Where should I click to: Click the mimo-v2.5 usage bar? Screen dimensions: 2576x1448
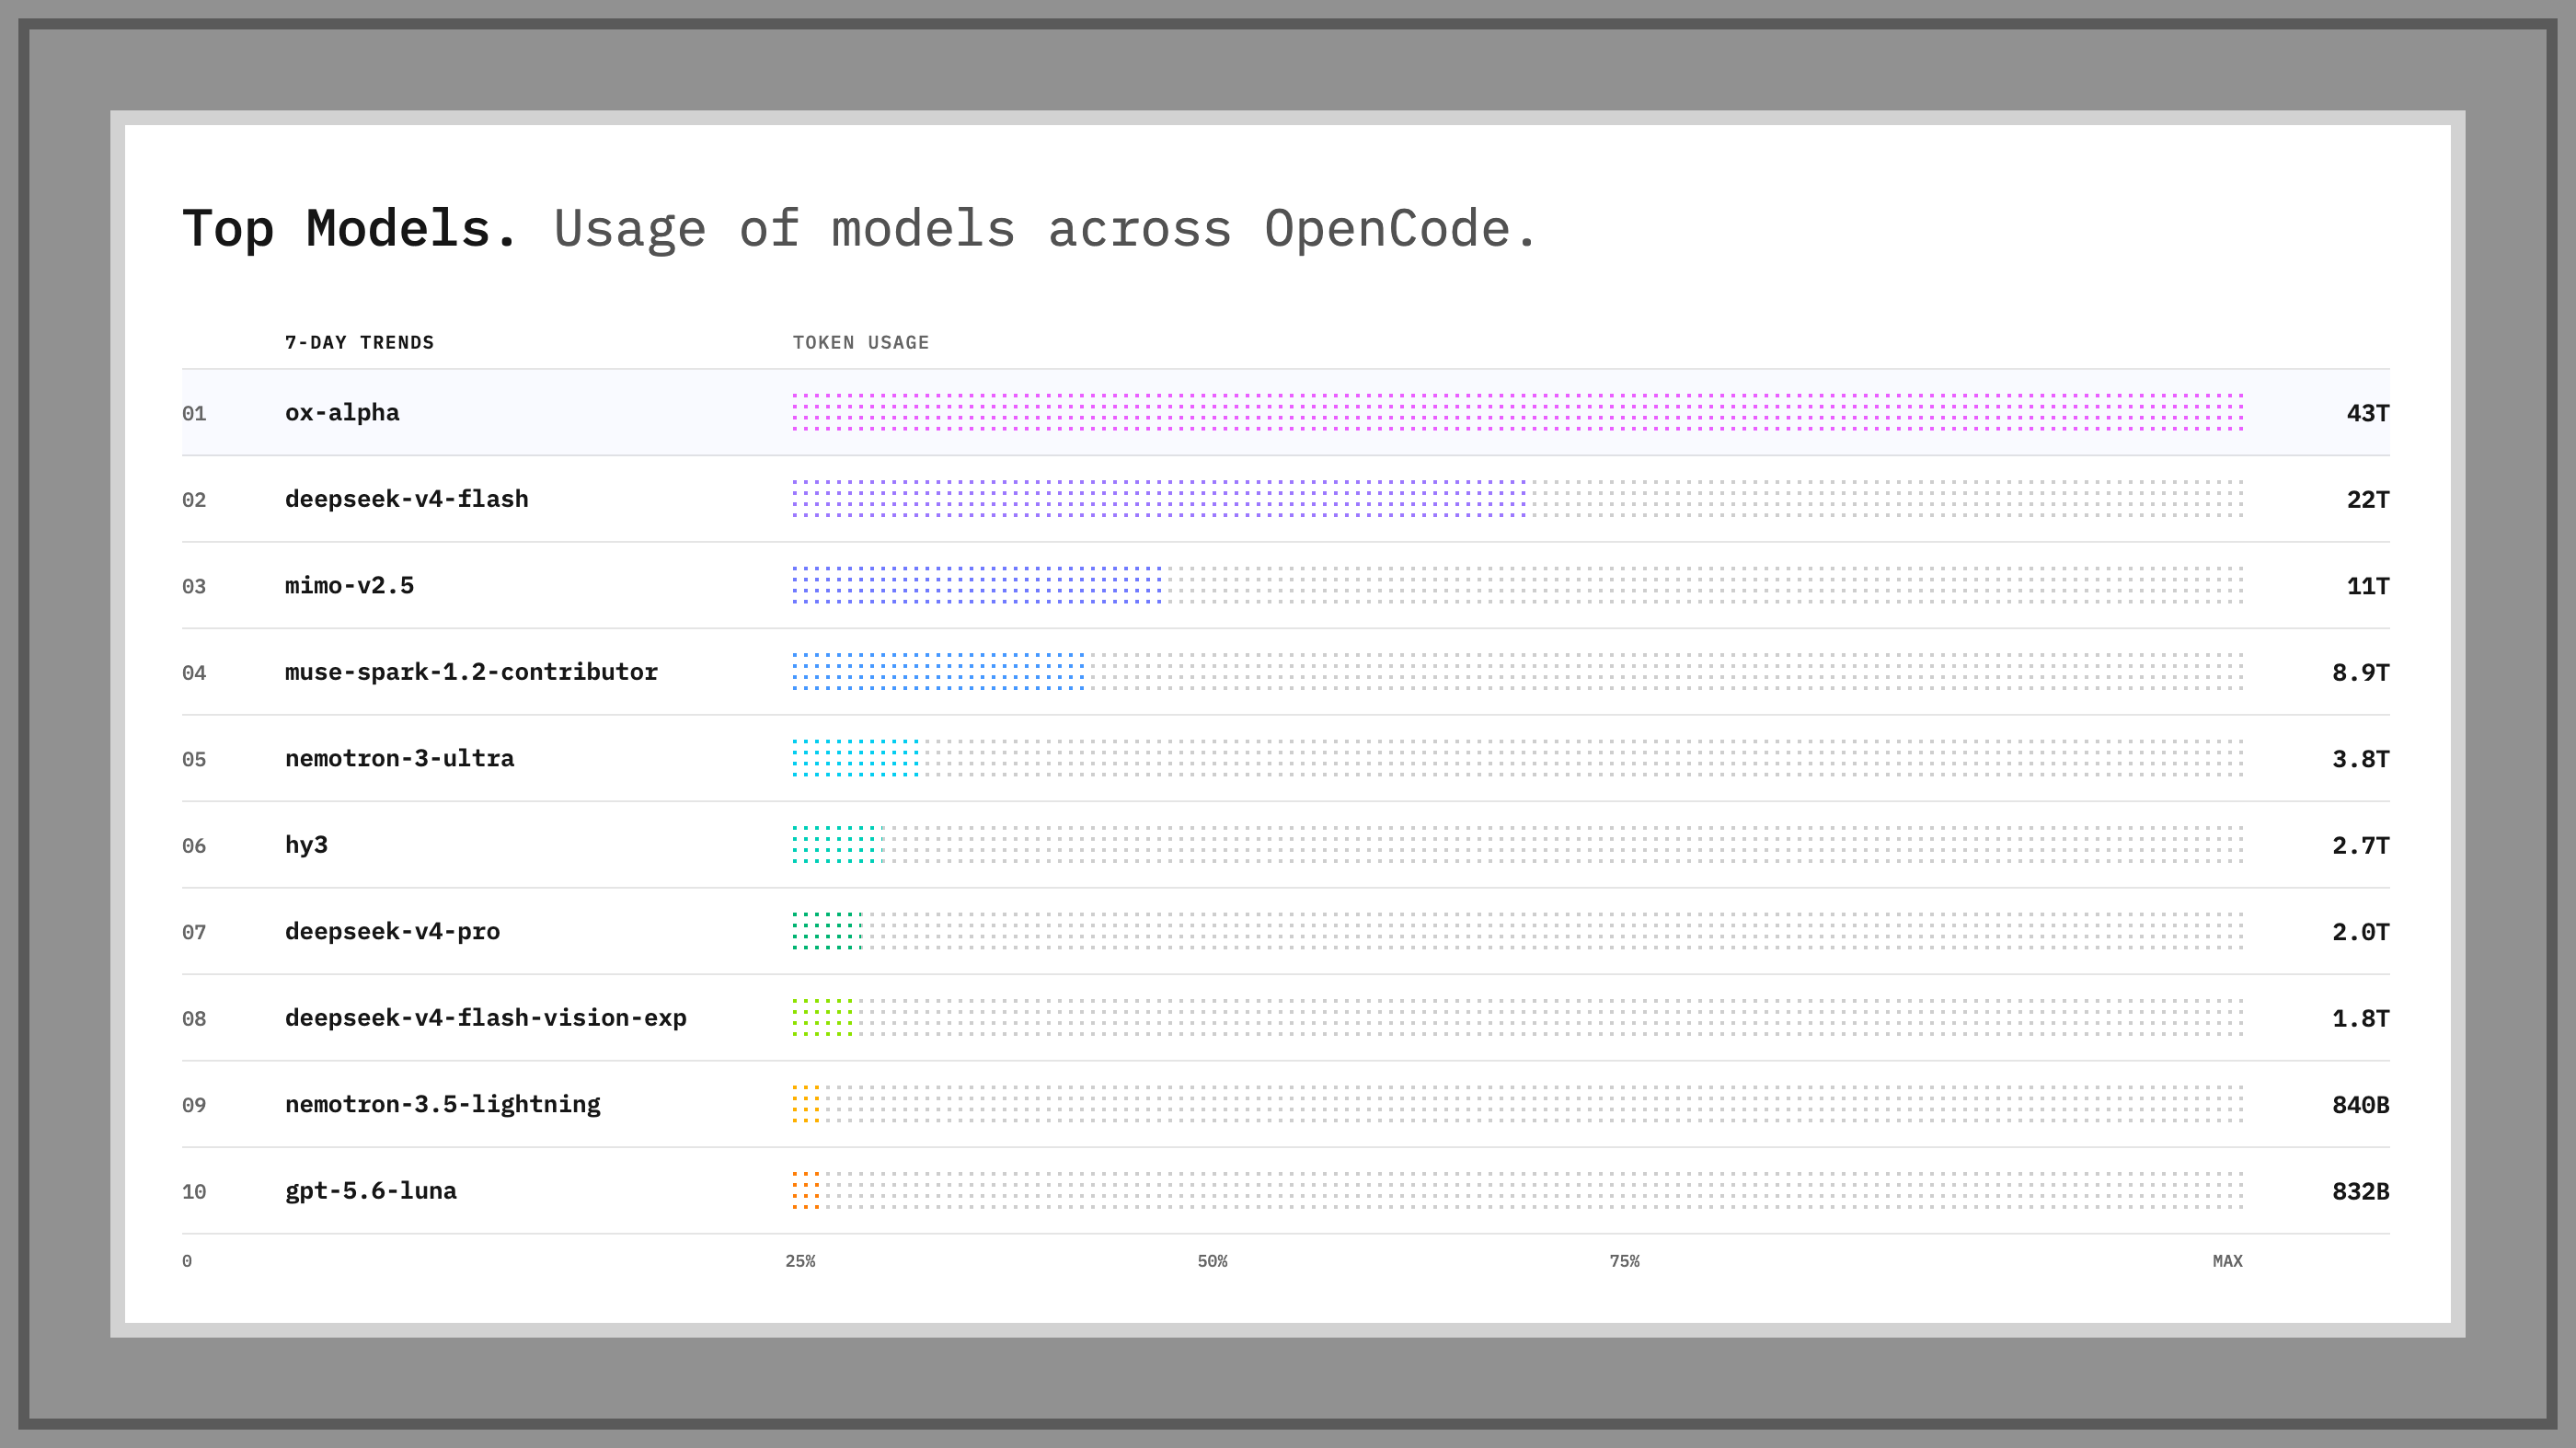[977, 585]
